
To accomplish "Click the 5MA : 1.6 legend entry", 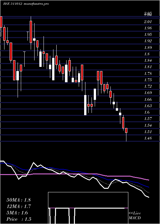I will 17,213.
